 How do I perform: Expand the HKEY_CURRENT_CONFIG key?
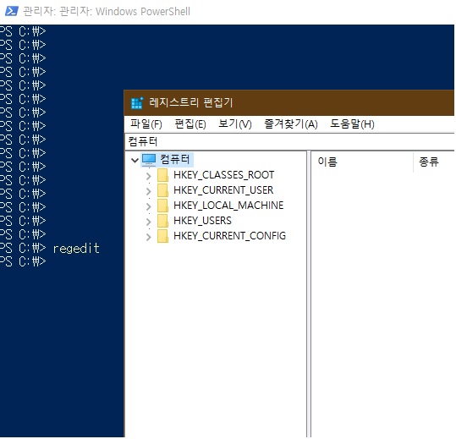149,237
